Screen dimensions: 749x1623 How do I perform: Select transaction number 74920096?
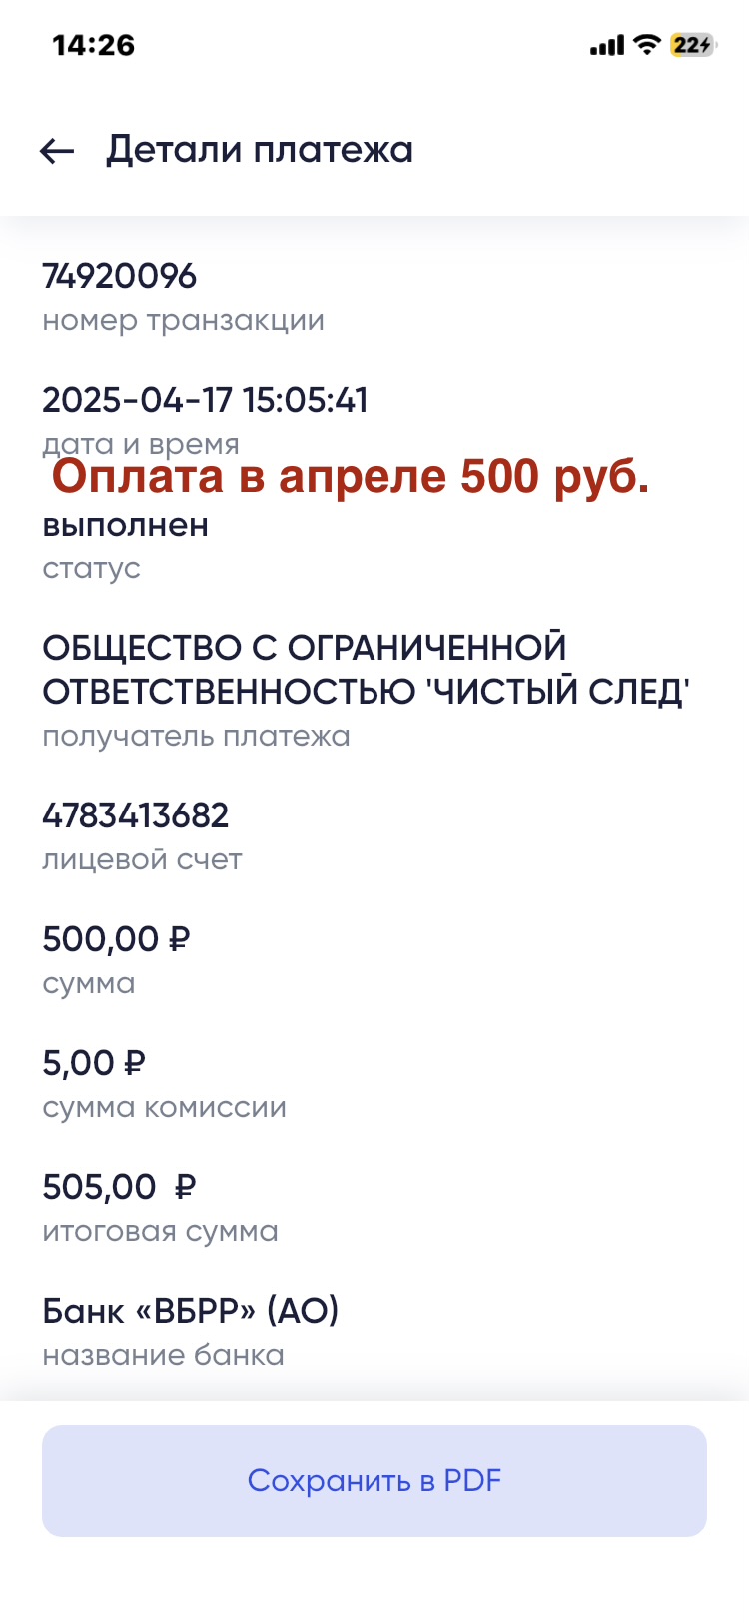coord(120,277)
